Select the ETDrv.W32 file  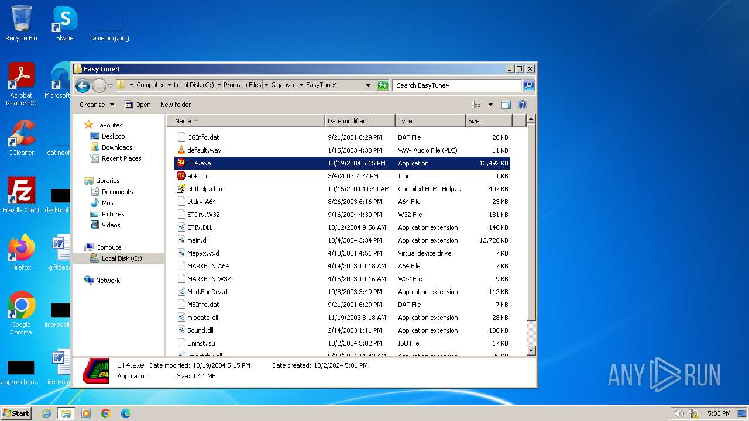coord(342,215)
